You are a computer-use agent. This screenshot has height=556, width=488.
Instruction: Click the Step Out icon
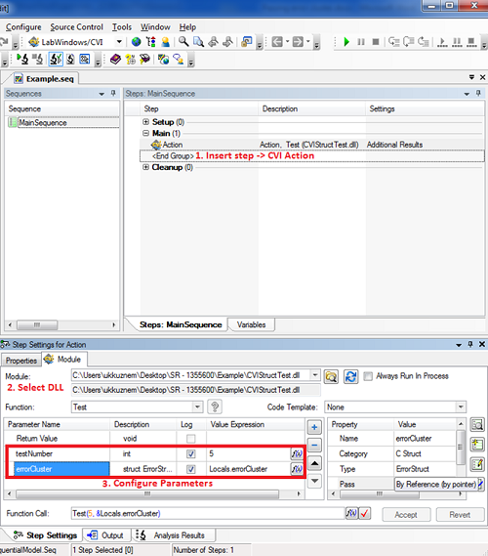[x=424, y=42]
